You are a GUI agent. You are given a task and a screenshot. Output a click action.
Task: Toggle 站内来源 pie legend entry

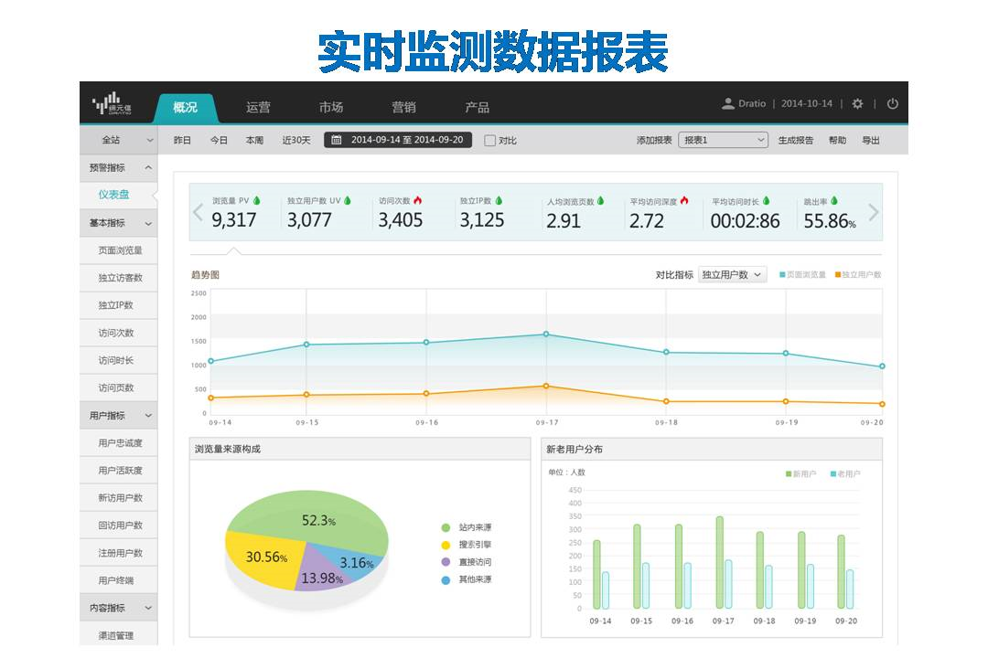[x=467, y=527]
